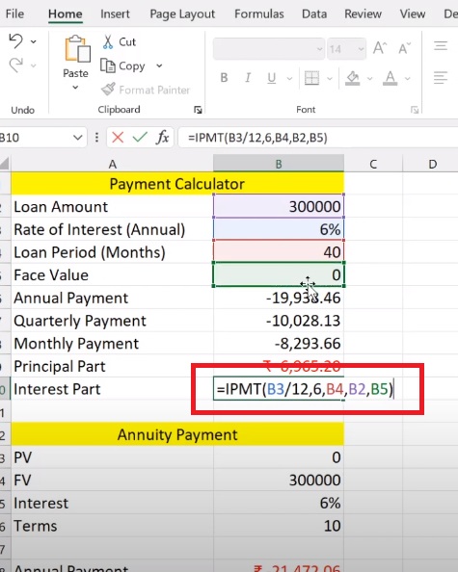Click Quarterly Payment value -10,028.13
The width and height of the screenshot is (458, 572).
tap(279, 321)
